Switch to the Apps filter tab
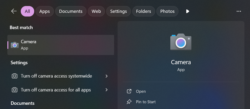Viewport: 250px width, 109px height. click(45, 11)
